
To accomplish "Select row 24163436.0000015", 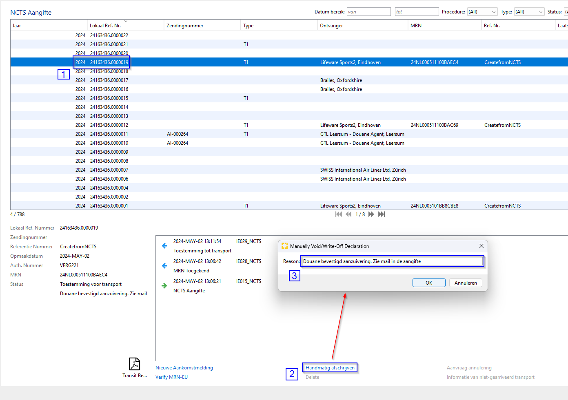I will point(289,98).
